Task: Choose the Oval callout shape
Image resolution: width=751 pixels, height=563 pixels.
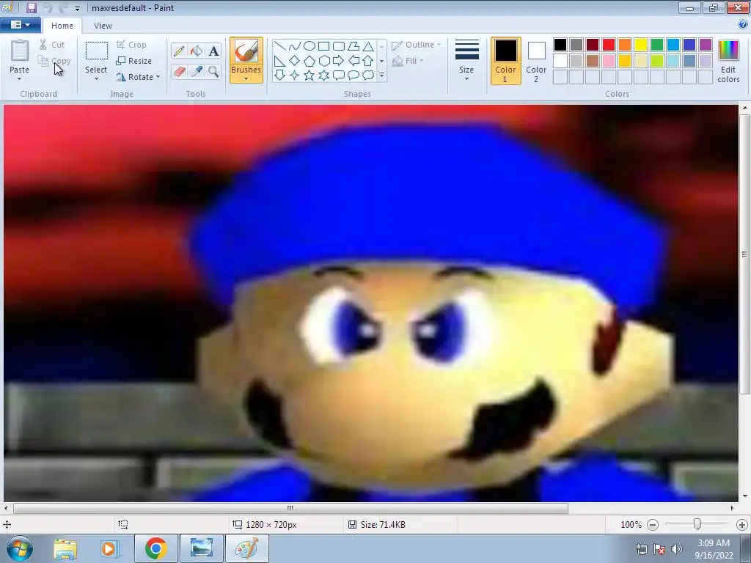Action: pos(353,76)
